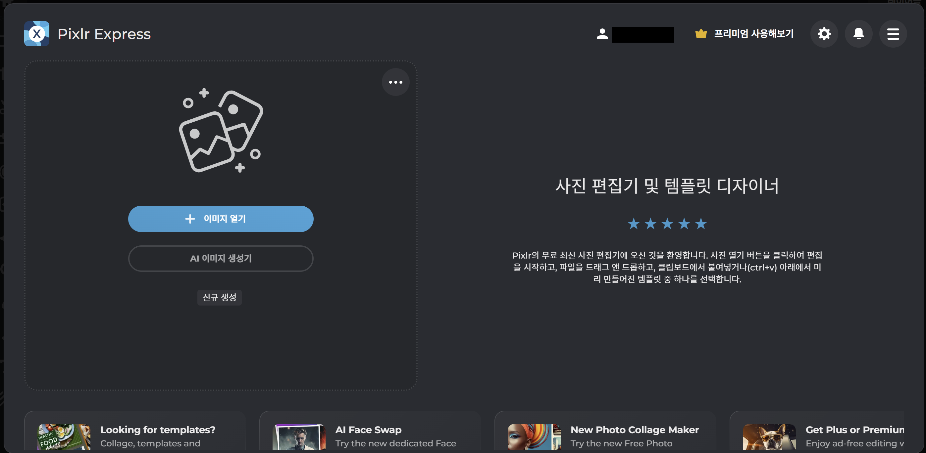Click the dog with sunglasses thumbnail
Viewport: 926px width, 453px height.
point(769,437)
